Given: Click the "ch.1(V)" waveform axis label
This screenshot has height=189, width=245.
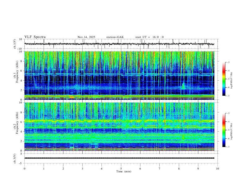Looking at the screenshot, I should pyautogui.click(x=15, y=44).
